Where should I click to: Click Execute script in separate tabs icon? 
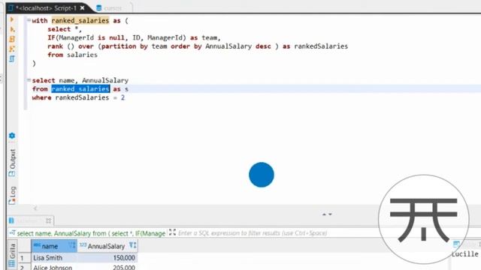coord(12,49)
